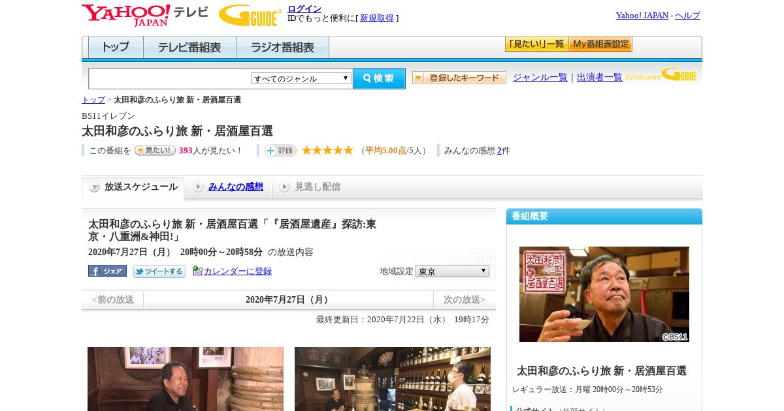784x411 pixels.
Task: Click the BS11 program image in 番組概要
Action: 604,294
